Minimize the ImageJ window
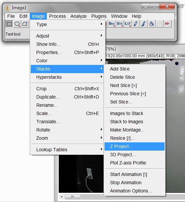The width and height of the screenshot is (185, 202). [x=146, y=7]
